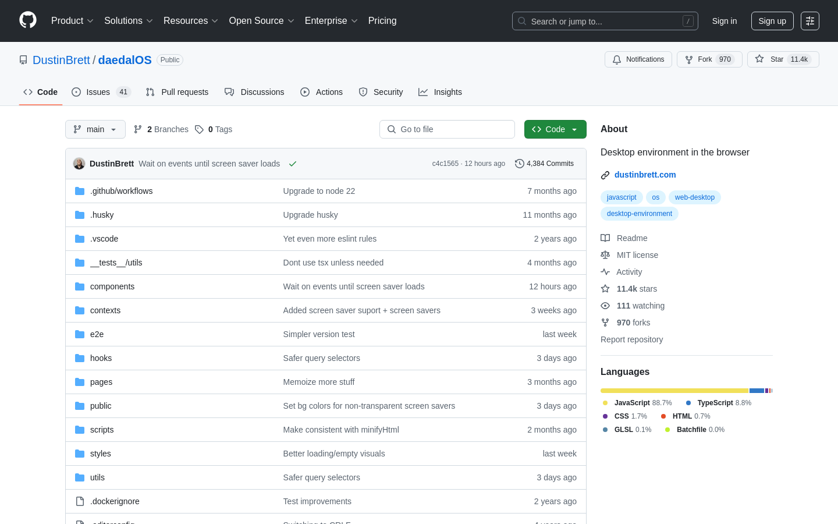838x524 pixels.
Task: Click the .github/workflows folder icon
Action: [80, 191]
